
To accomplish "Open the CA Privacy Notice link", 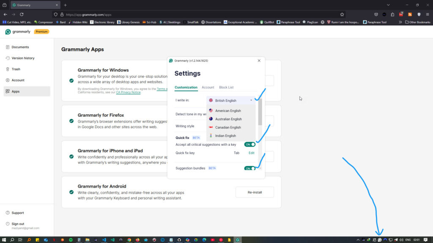I will [128, 92].
